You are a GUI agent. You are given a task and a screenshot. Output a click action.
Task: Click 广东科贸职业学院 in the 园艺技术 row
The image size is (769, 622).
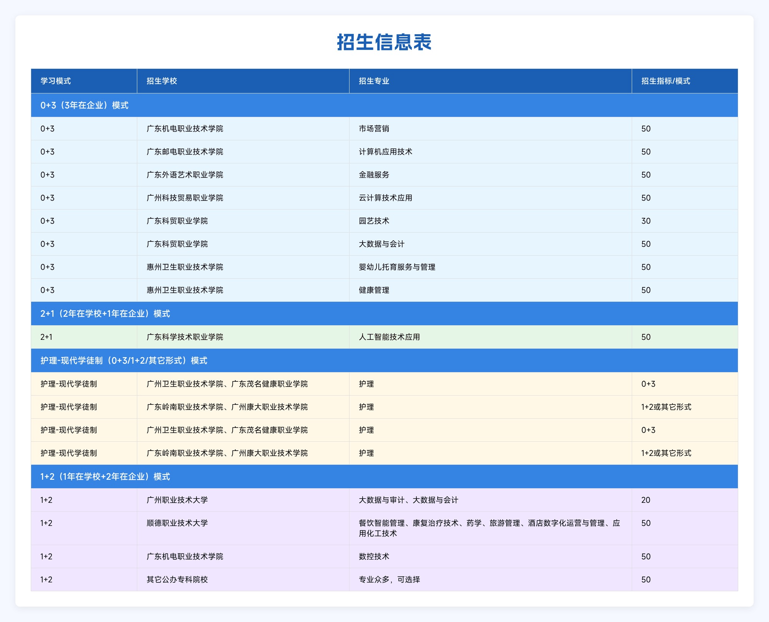[243, 221]
